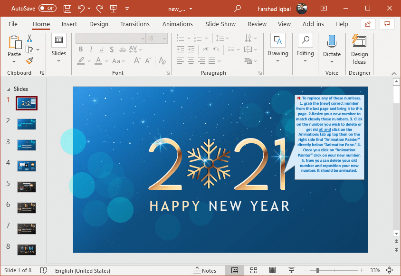Viewport: 401px width, 276px height.
Task: Open the Insert ribbon tab
Action: [69, 24]
